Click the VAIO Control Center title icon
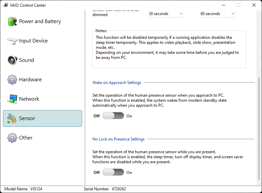The height and width of the screenshot is (193, 262). tap(6, 5)
